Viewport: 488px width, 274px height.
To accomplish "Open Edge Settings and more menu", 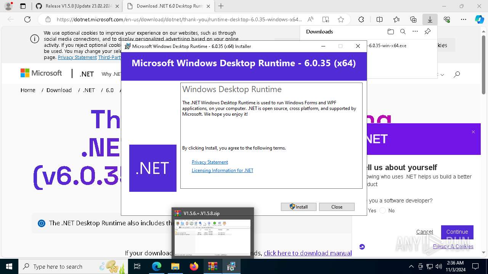I will [x=464, y=19].
